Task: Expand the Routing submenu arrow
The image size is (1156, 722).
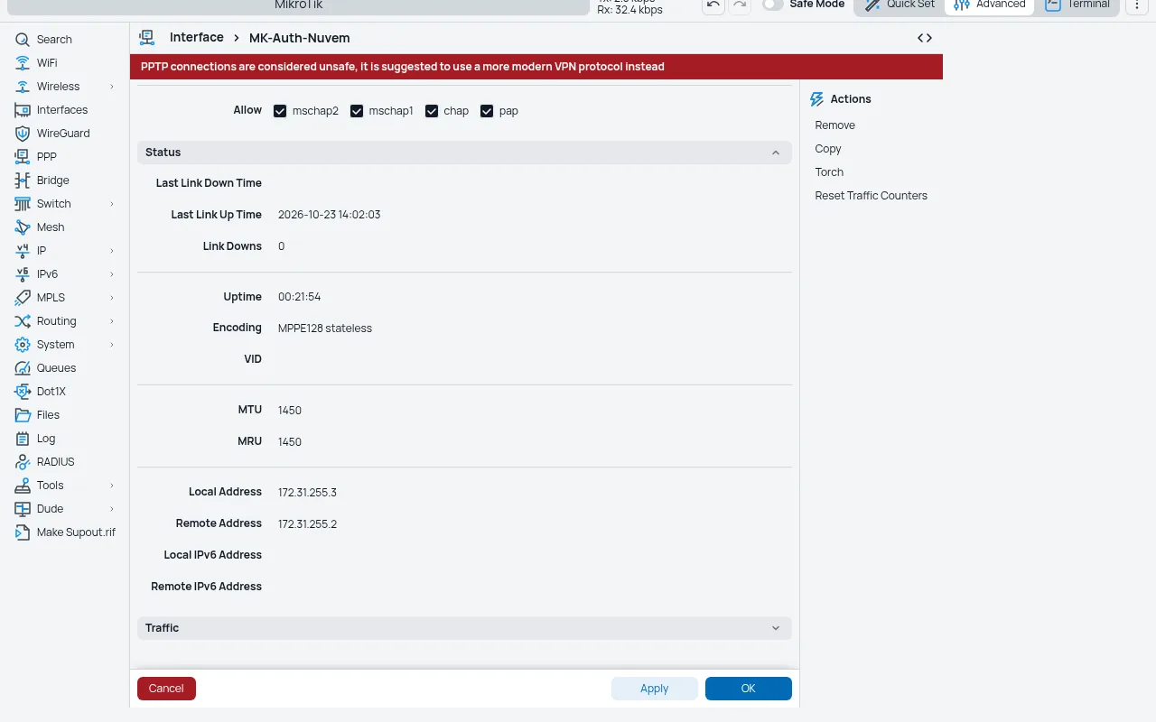Action: click(112, 321)
